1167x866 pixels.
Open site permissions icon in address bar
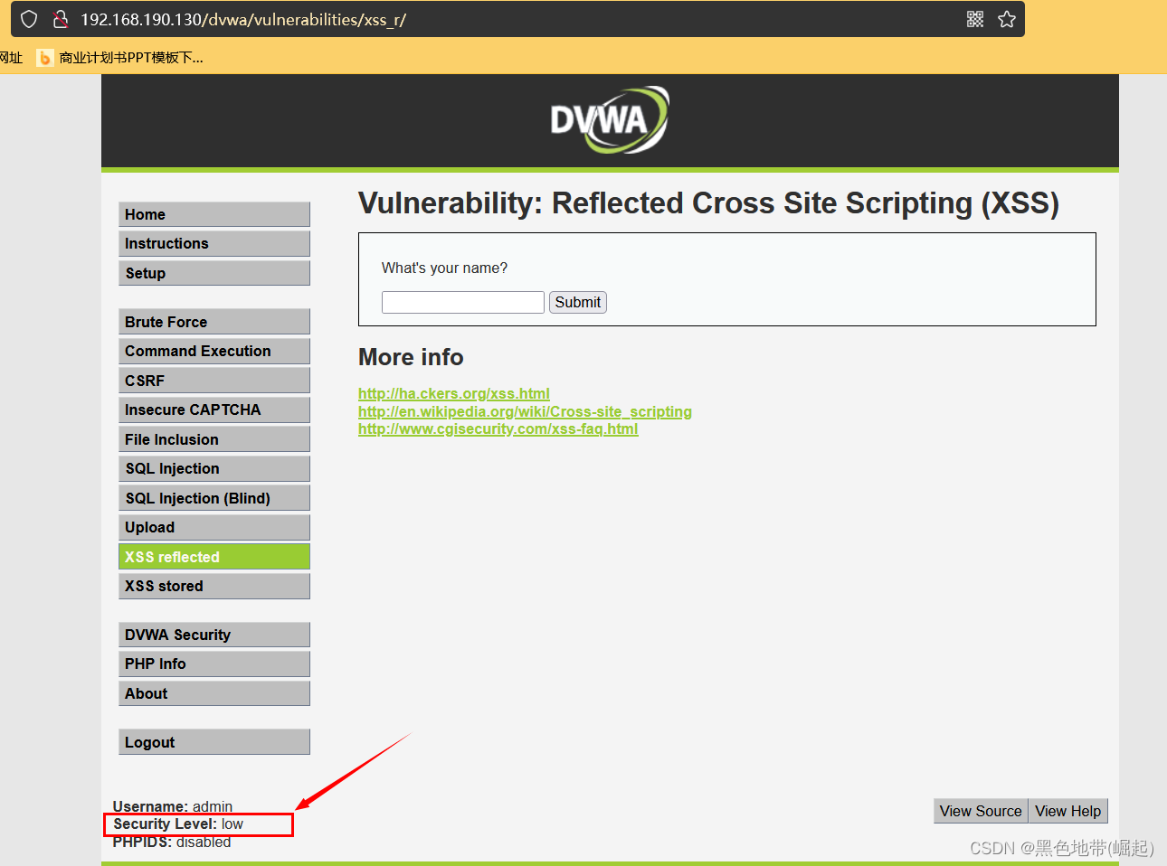[59, 18]
